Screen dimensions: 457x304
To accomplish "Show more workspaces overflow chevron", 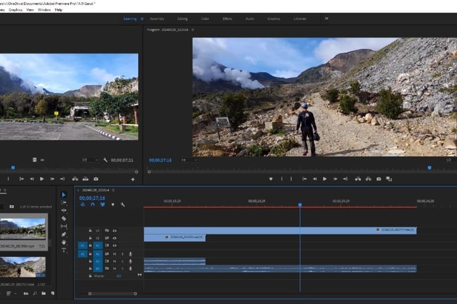I will (326, 19).
